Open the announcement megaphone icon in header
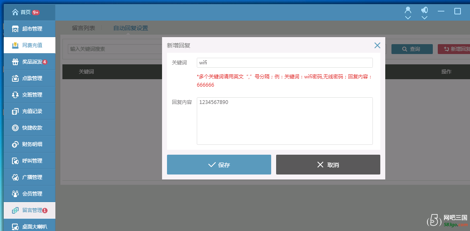Screen dimensions: 470x231 click(424, 10)
